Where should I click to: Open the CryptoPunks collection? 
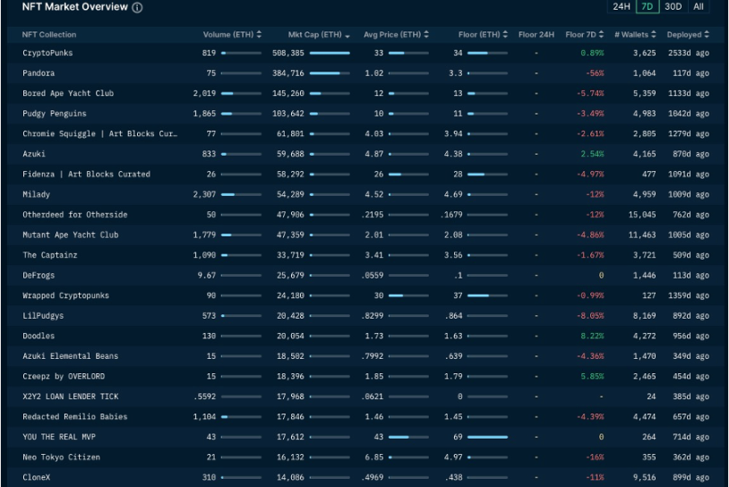coord(47,54)
